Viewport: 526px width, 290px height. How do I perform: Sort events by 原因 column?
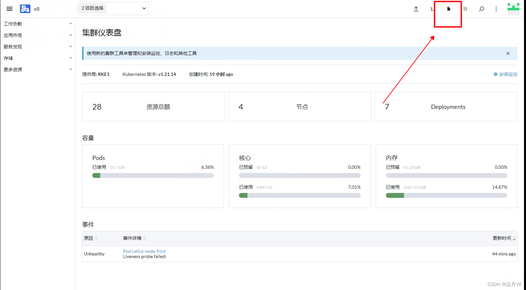pos(91,238)
